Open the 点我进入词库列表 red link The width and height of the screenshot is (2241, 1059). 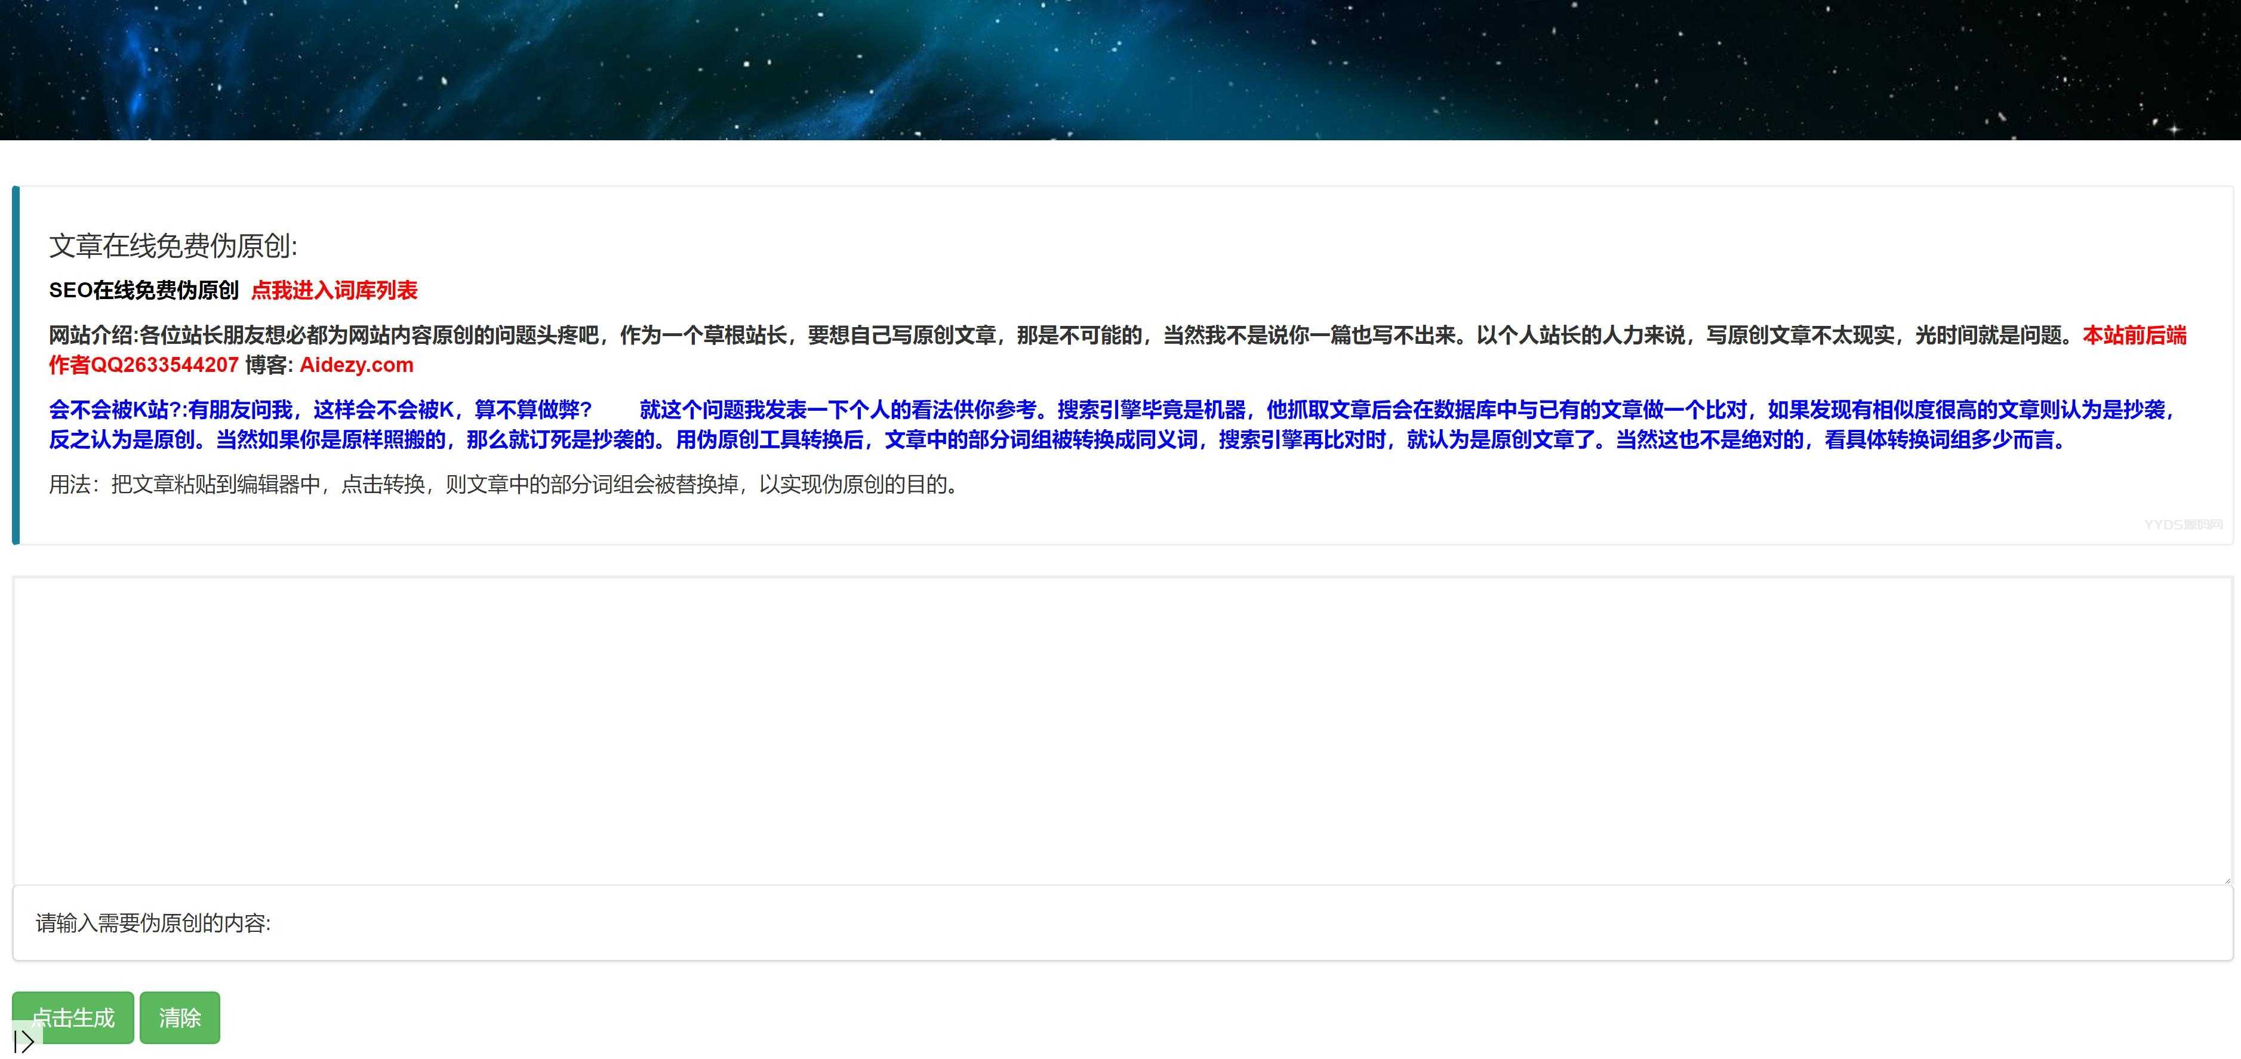tap(334, 290)
